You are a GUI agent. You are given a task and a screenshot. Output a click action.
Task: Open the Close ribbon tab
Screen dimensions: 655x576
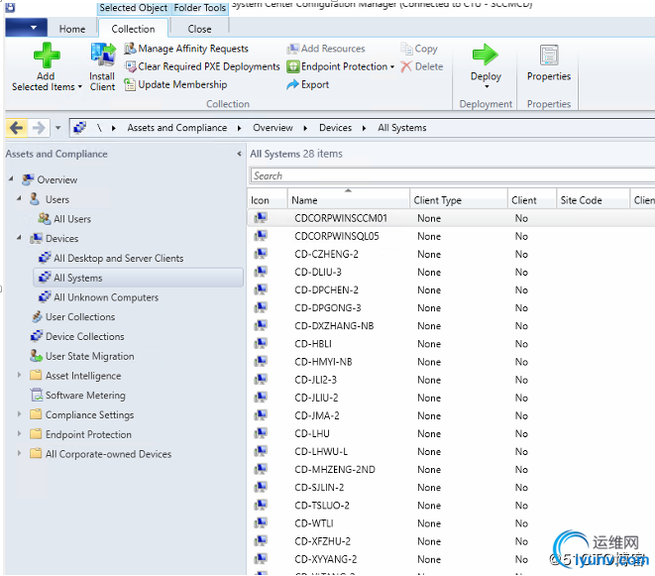coord(199,29)
